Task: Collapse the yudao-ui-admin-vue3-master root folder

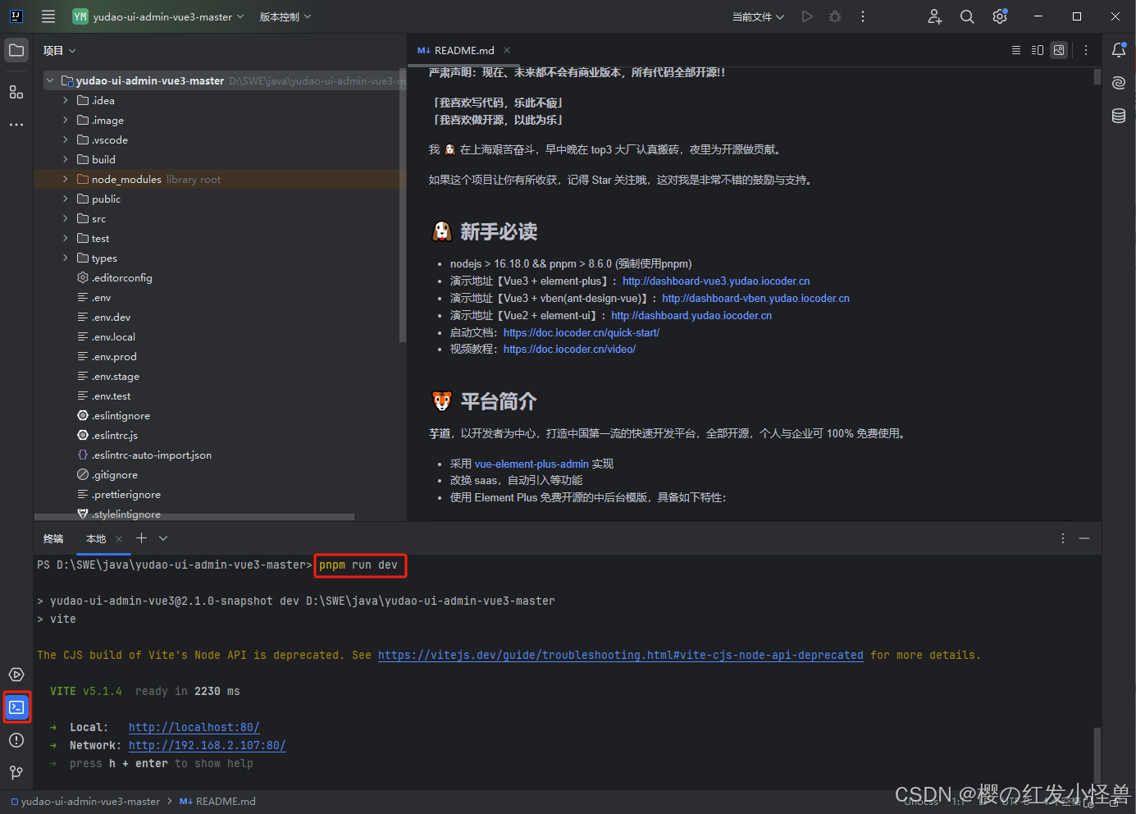Action: click(50, 80)
